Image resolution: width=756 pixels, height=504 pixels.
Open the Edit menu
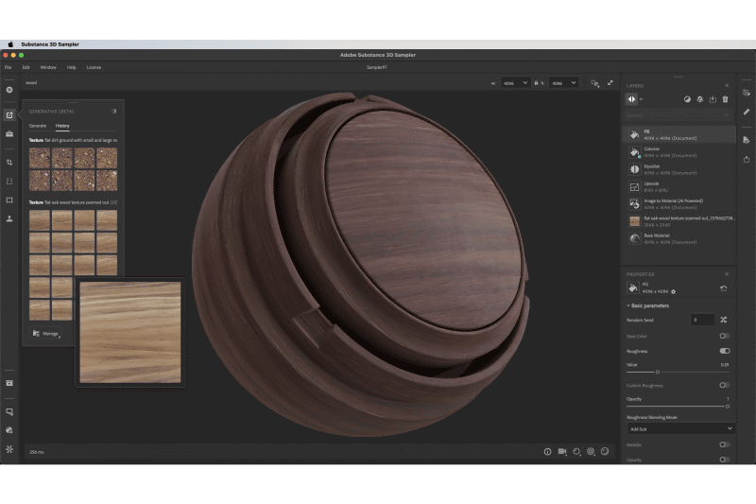[x=26, y=67]
